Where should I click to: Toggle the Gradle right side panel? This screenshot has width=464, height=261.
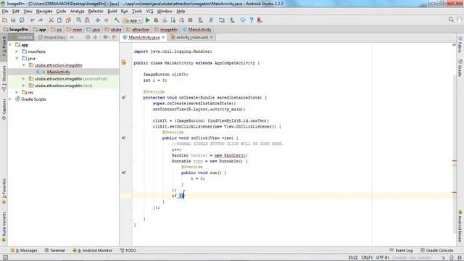point(460,67)
